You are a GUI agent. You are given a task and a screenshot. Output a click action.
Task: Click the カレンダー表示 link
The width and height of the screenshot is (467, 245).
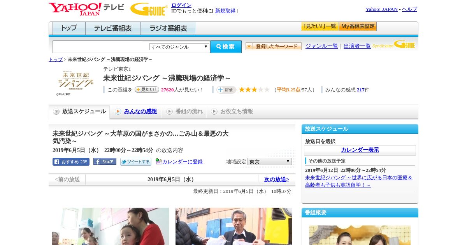click(360, 150)
